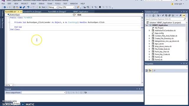
Task: Start debugging with the green play icon
Action: tap(40, 7)
